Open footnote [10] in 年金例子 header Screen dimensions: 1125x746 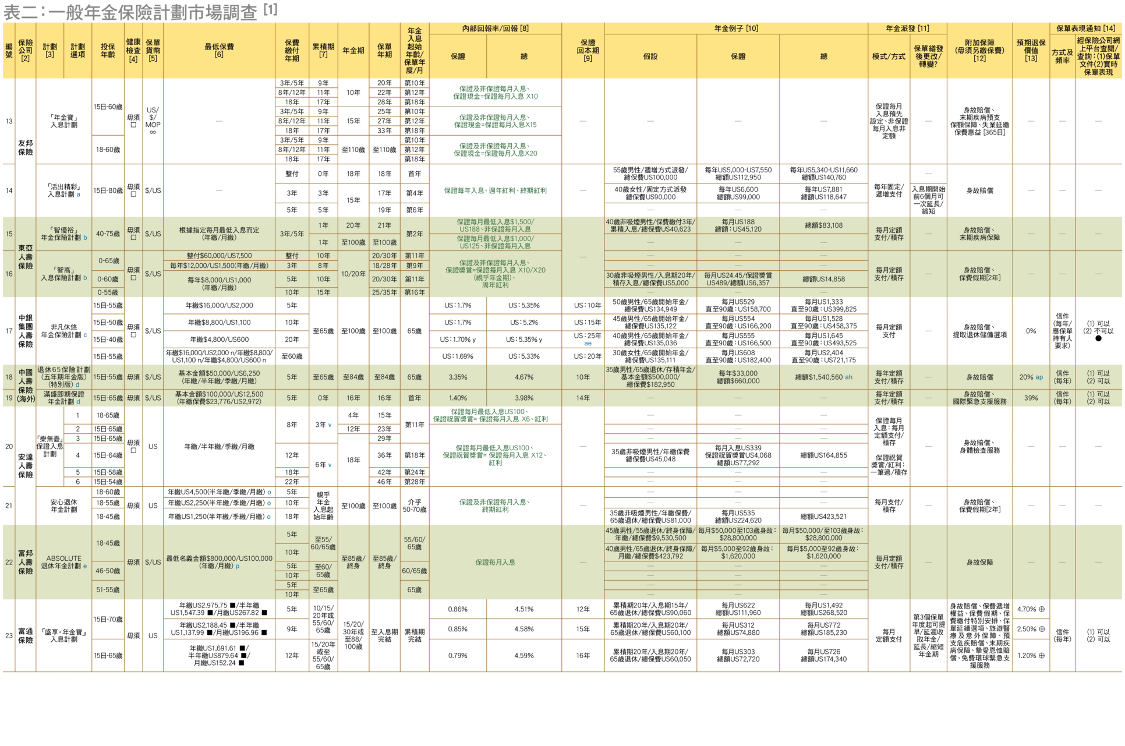[752, 28]
